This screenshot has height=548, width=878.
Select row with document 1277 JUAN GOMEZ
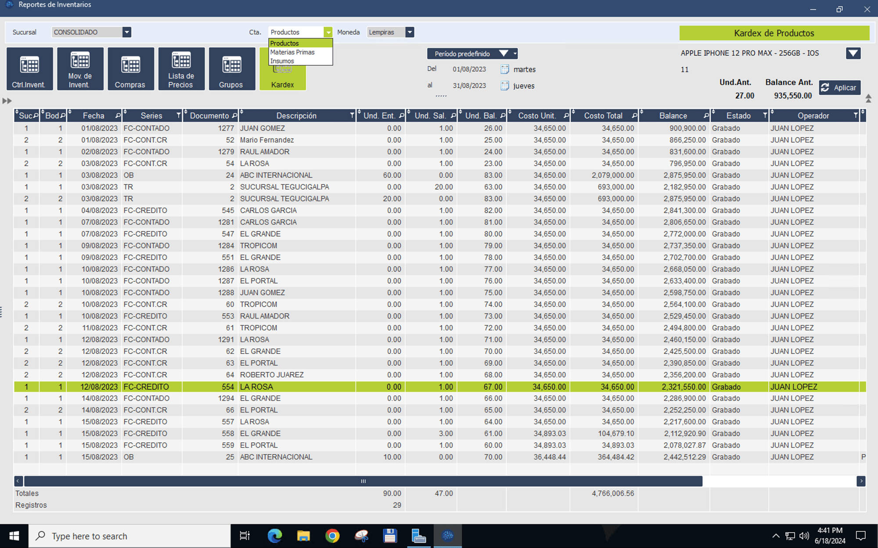click(440, 128)
